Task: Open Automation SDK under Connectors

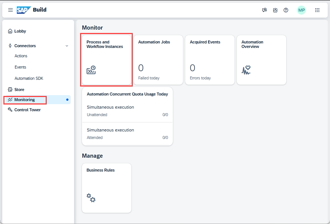Action: pyautogui.click(x=29, y=78)
